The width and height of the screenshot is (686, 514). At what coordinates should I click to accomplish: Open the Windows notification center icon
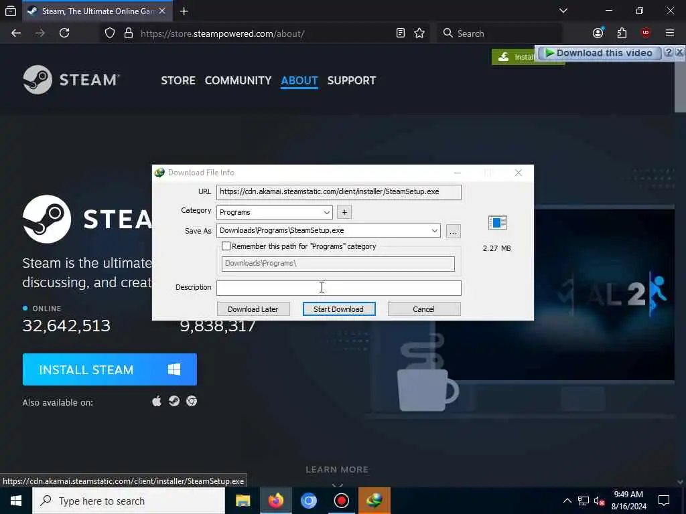pos(664,501)
